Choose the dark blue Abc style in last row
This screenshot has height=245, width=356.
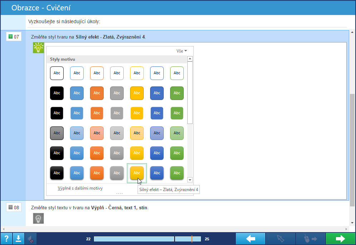(157, 173)
